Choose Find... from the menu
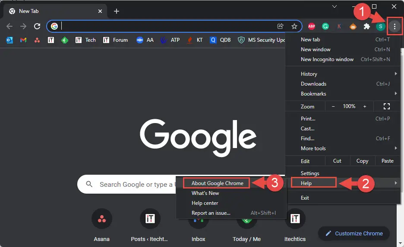404x247 pixels. pos(343,139)
